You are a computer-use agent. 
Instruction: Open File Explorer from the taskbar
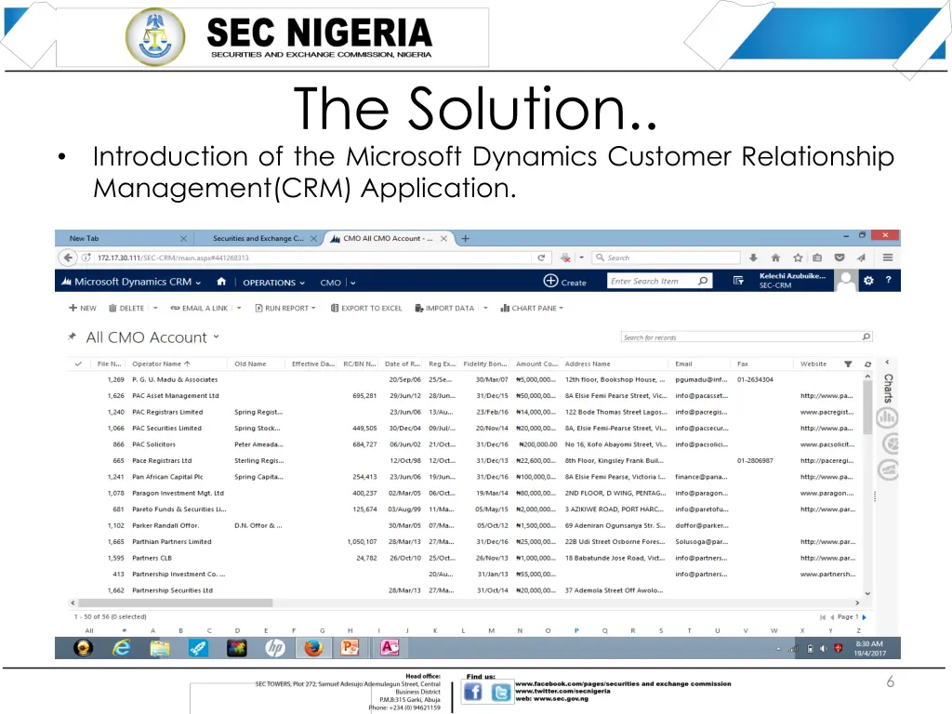(x=160, y=648)
